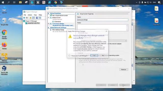This screenshot has width=163, height=91.
Task: Open Help menu in Hyper-V Manager
Action: 40,15
